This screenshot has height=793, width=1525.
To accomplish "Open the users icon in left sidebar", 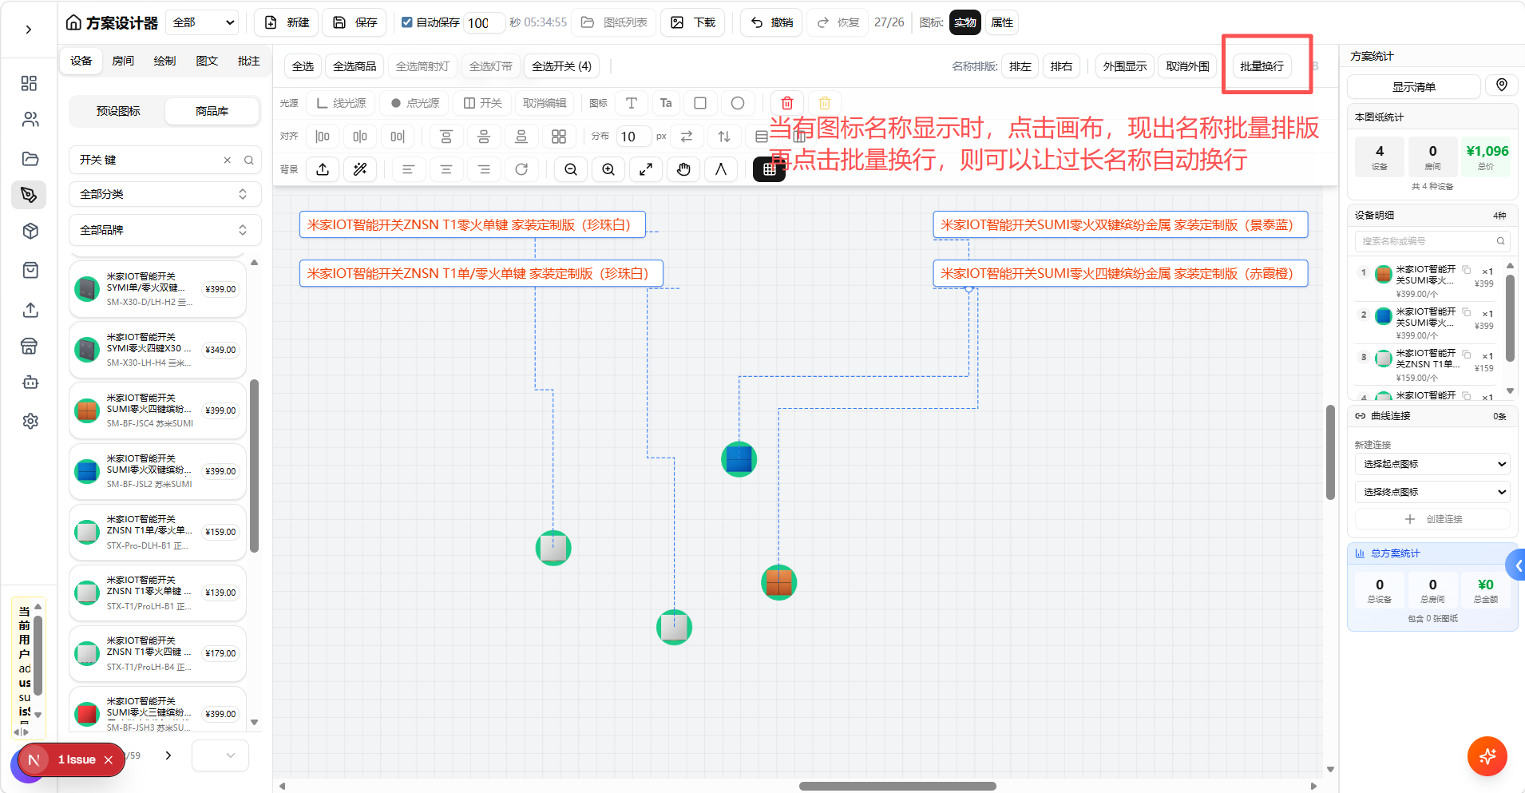I will 30,120.
